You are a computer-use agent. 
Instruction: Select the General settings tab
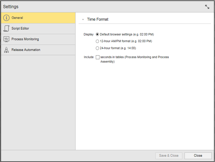[x=38, y=18]
